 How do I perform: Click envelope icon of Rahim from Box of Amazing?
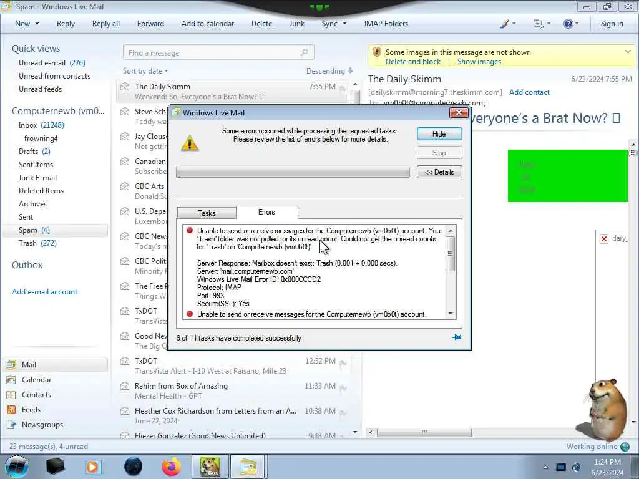tap(125, 386)
